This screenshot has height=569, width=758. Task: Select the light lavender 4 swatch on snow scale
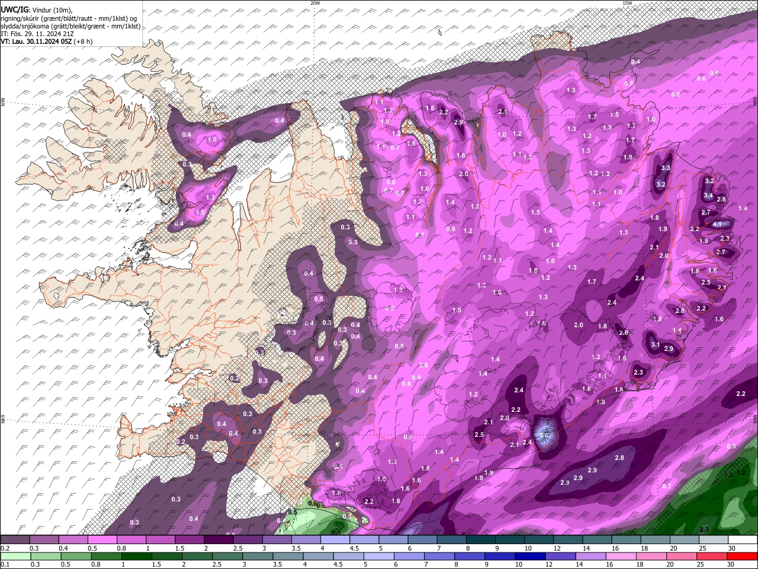(x=335, y=540)
